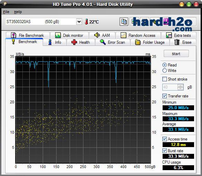
Task: Open the Extra tests tab
Action: click(x=179, y=35)
